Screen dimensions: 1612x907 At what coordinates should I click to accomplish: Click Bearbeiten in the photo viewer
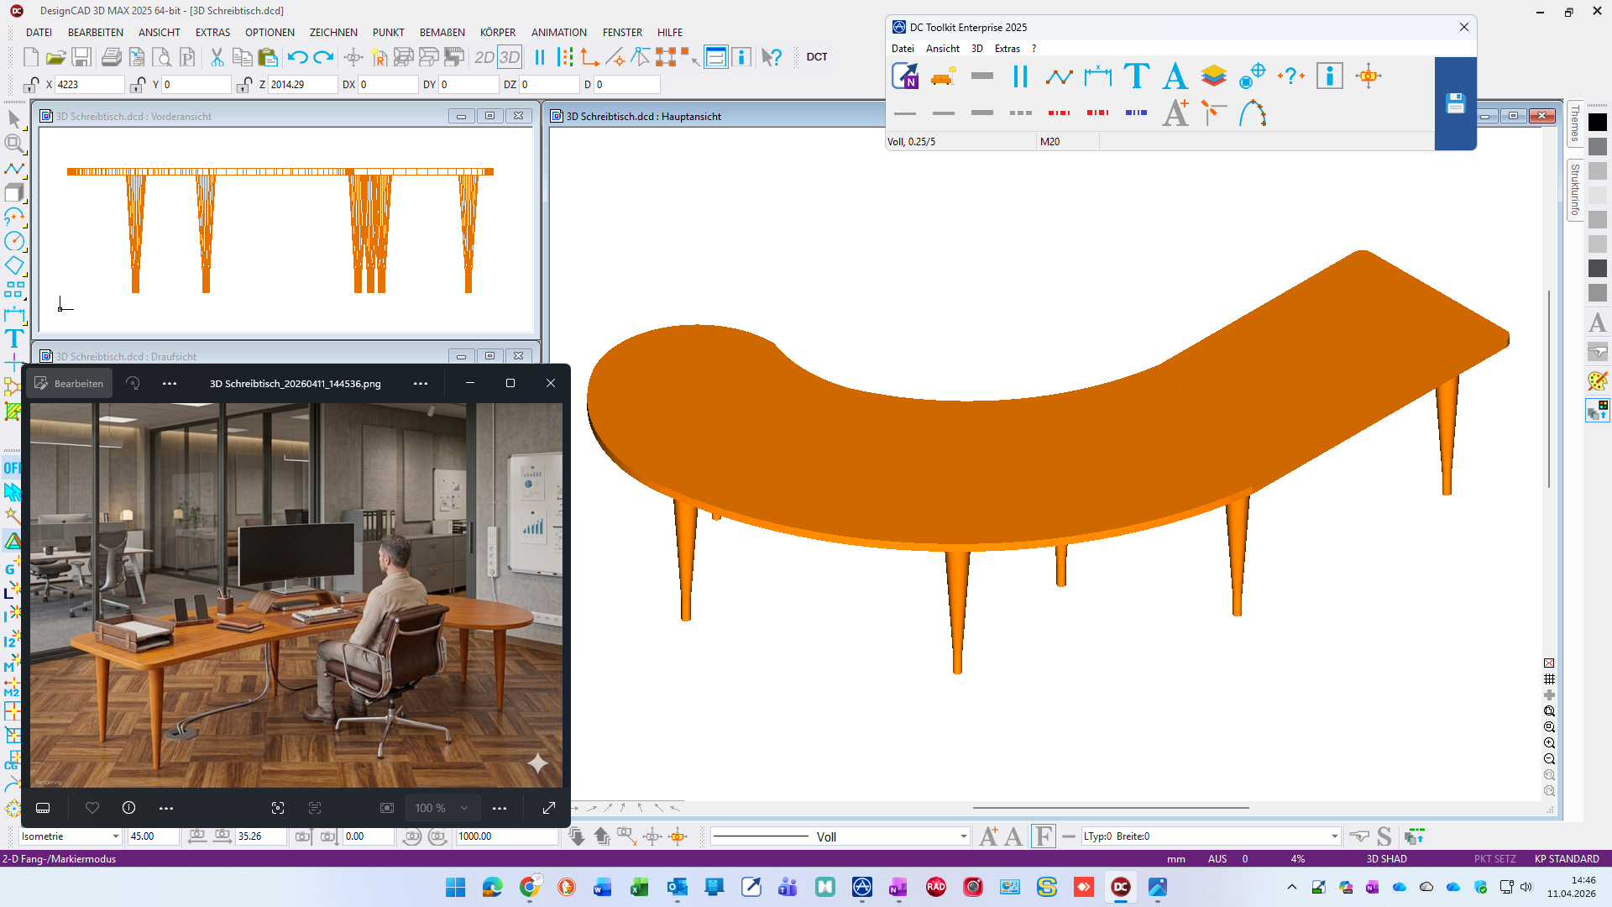[x=69, y=383]
